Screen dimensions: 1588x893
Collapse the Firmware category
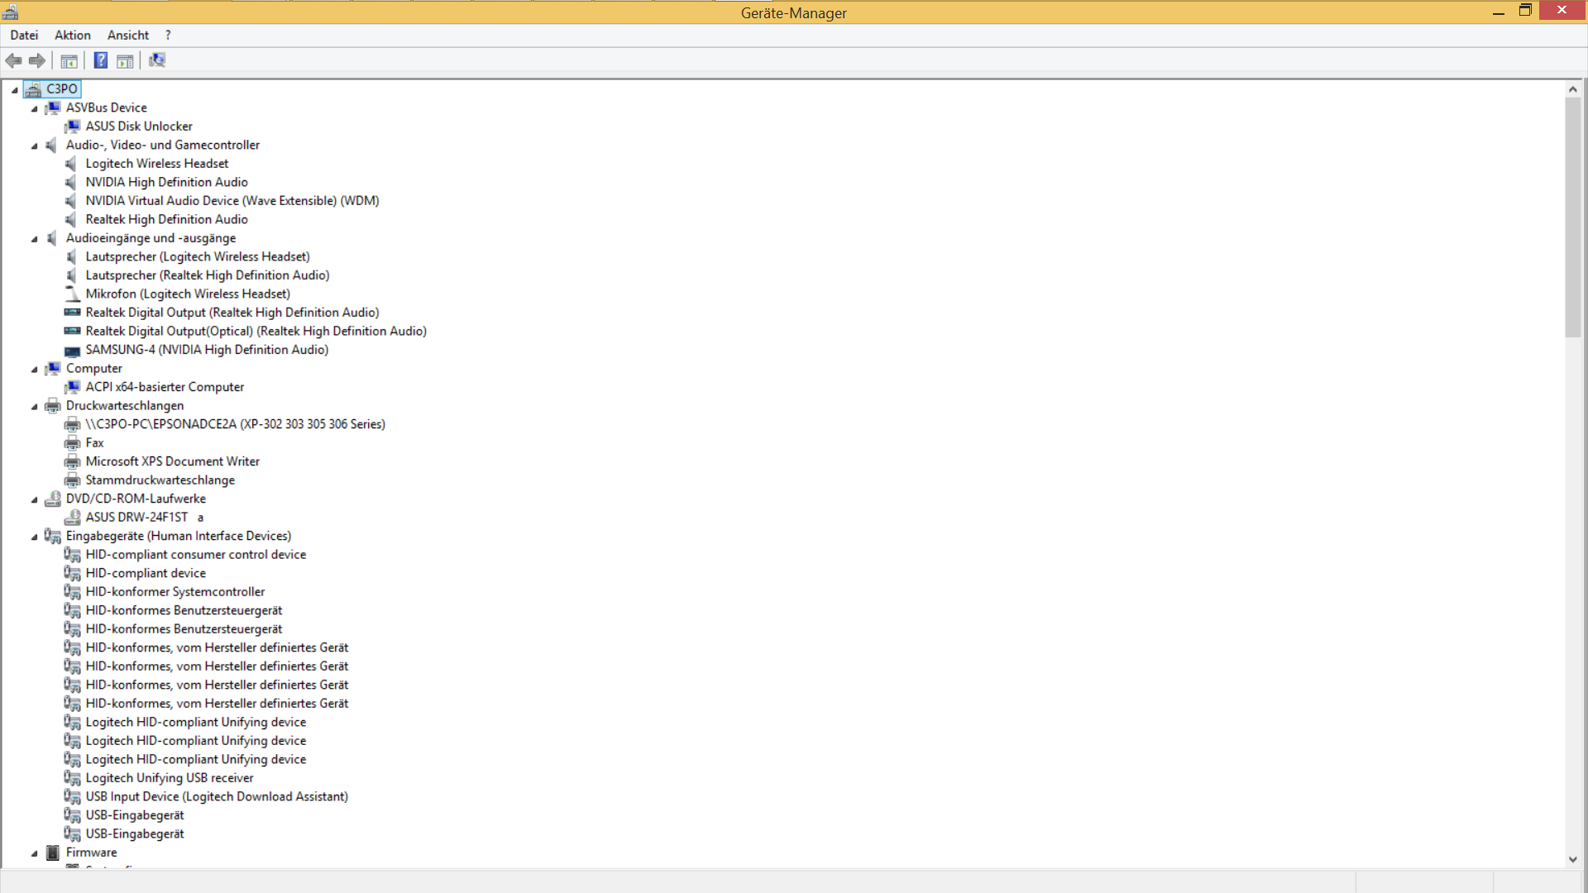(35, 854)
